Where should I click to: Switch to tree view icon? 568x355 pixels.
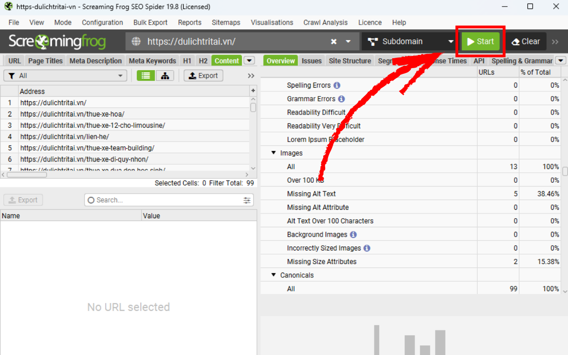165,76
